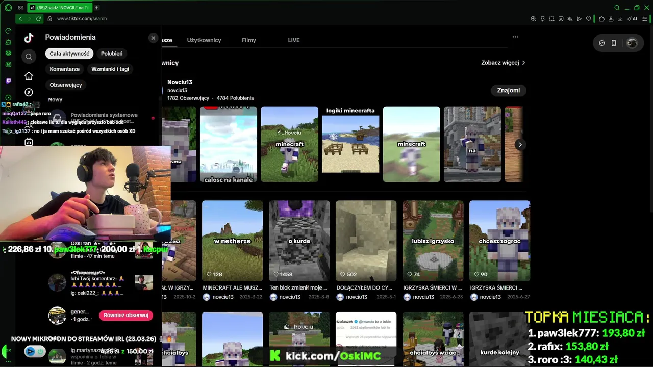Viewport: 653px width, 367px height.
Task: Click the pin icon in address bar
Action: [542, 19]
